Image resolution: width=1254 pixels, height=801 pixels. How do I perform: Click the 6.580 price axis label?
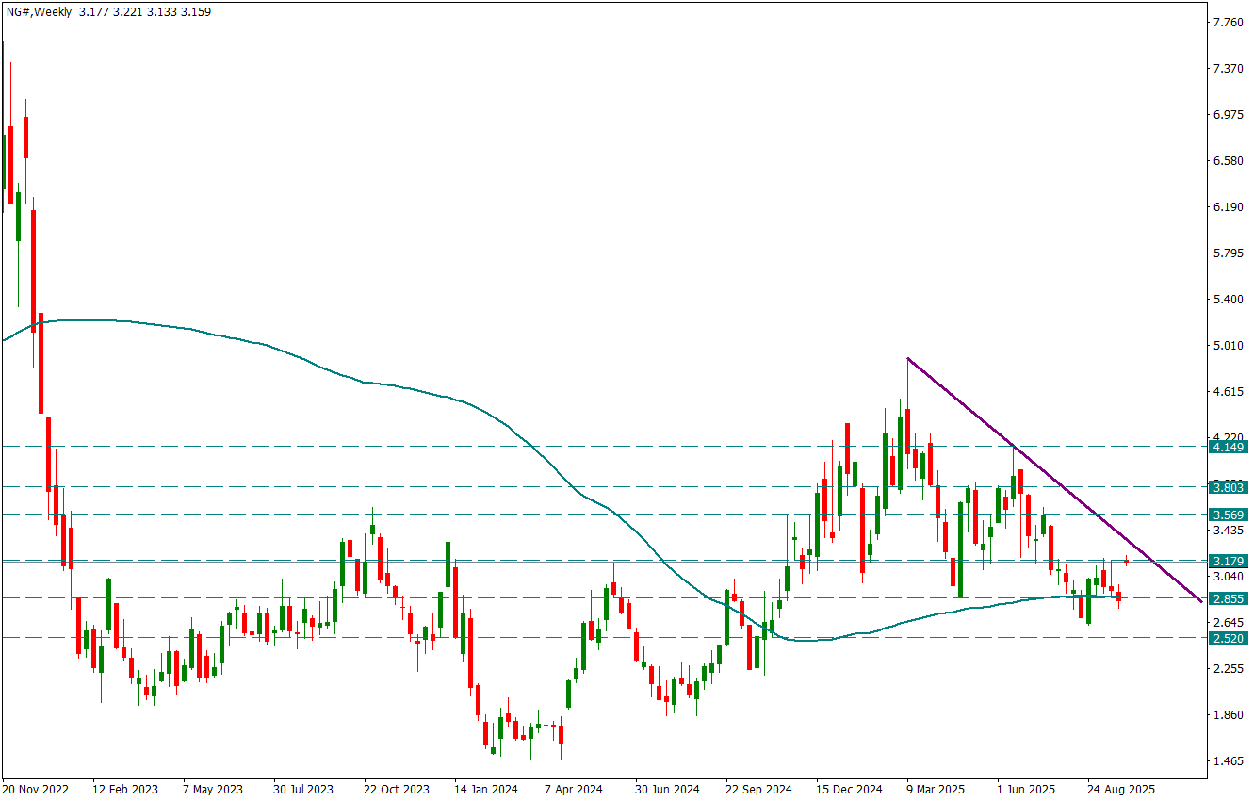(x=1230, y=160)
